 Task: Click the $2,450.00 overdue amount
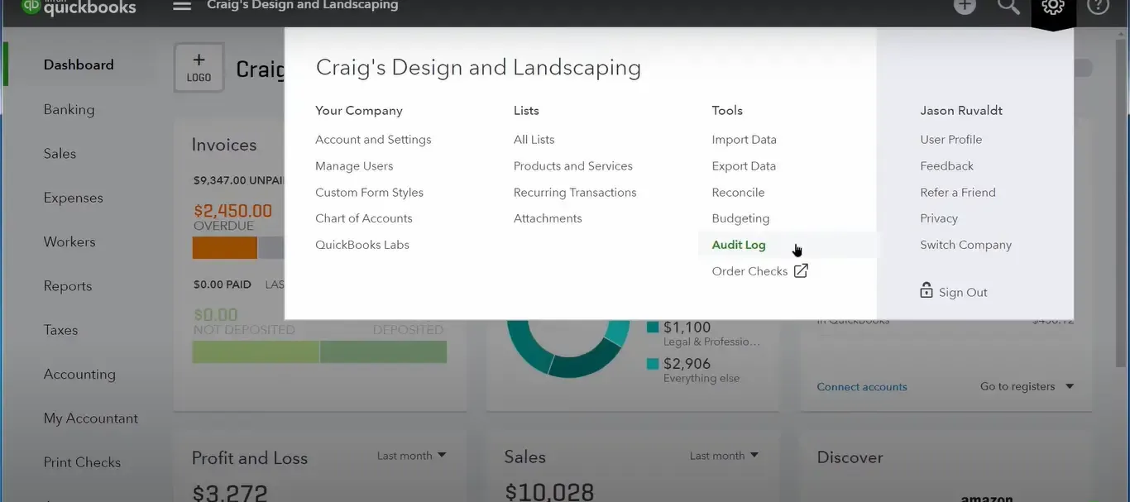[x=232, y=211]
